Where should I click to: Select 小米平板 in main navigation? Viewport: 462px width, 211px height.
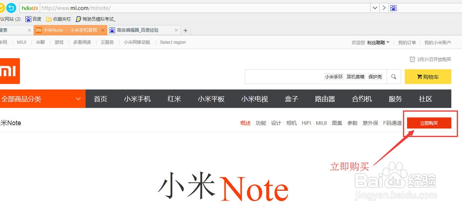point(211,99)
